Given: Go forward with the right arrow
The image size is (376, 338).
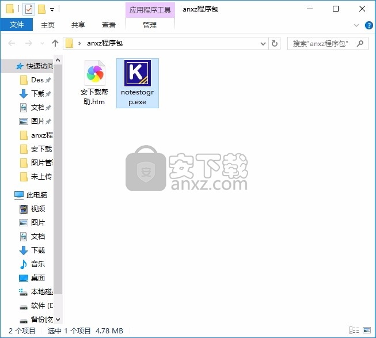Looking at the screenshot, I should pos(29,43).
